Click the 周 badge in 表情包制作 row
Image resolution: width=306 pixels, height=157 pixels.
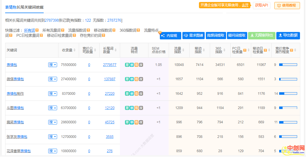(136, 94)
